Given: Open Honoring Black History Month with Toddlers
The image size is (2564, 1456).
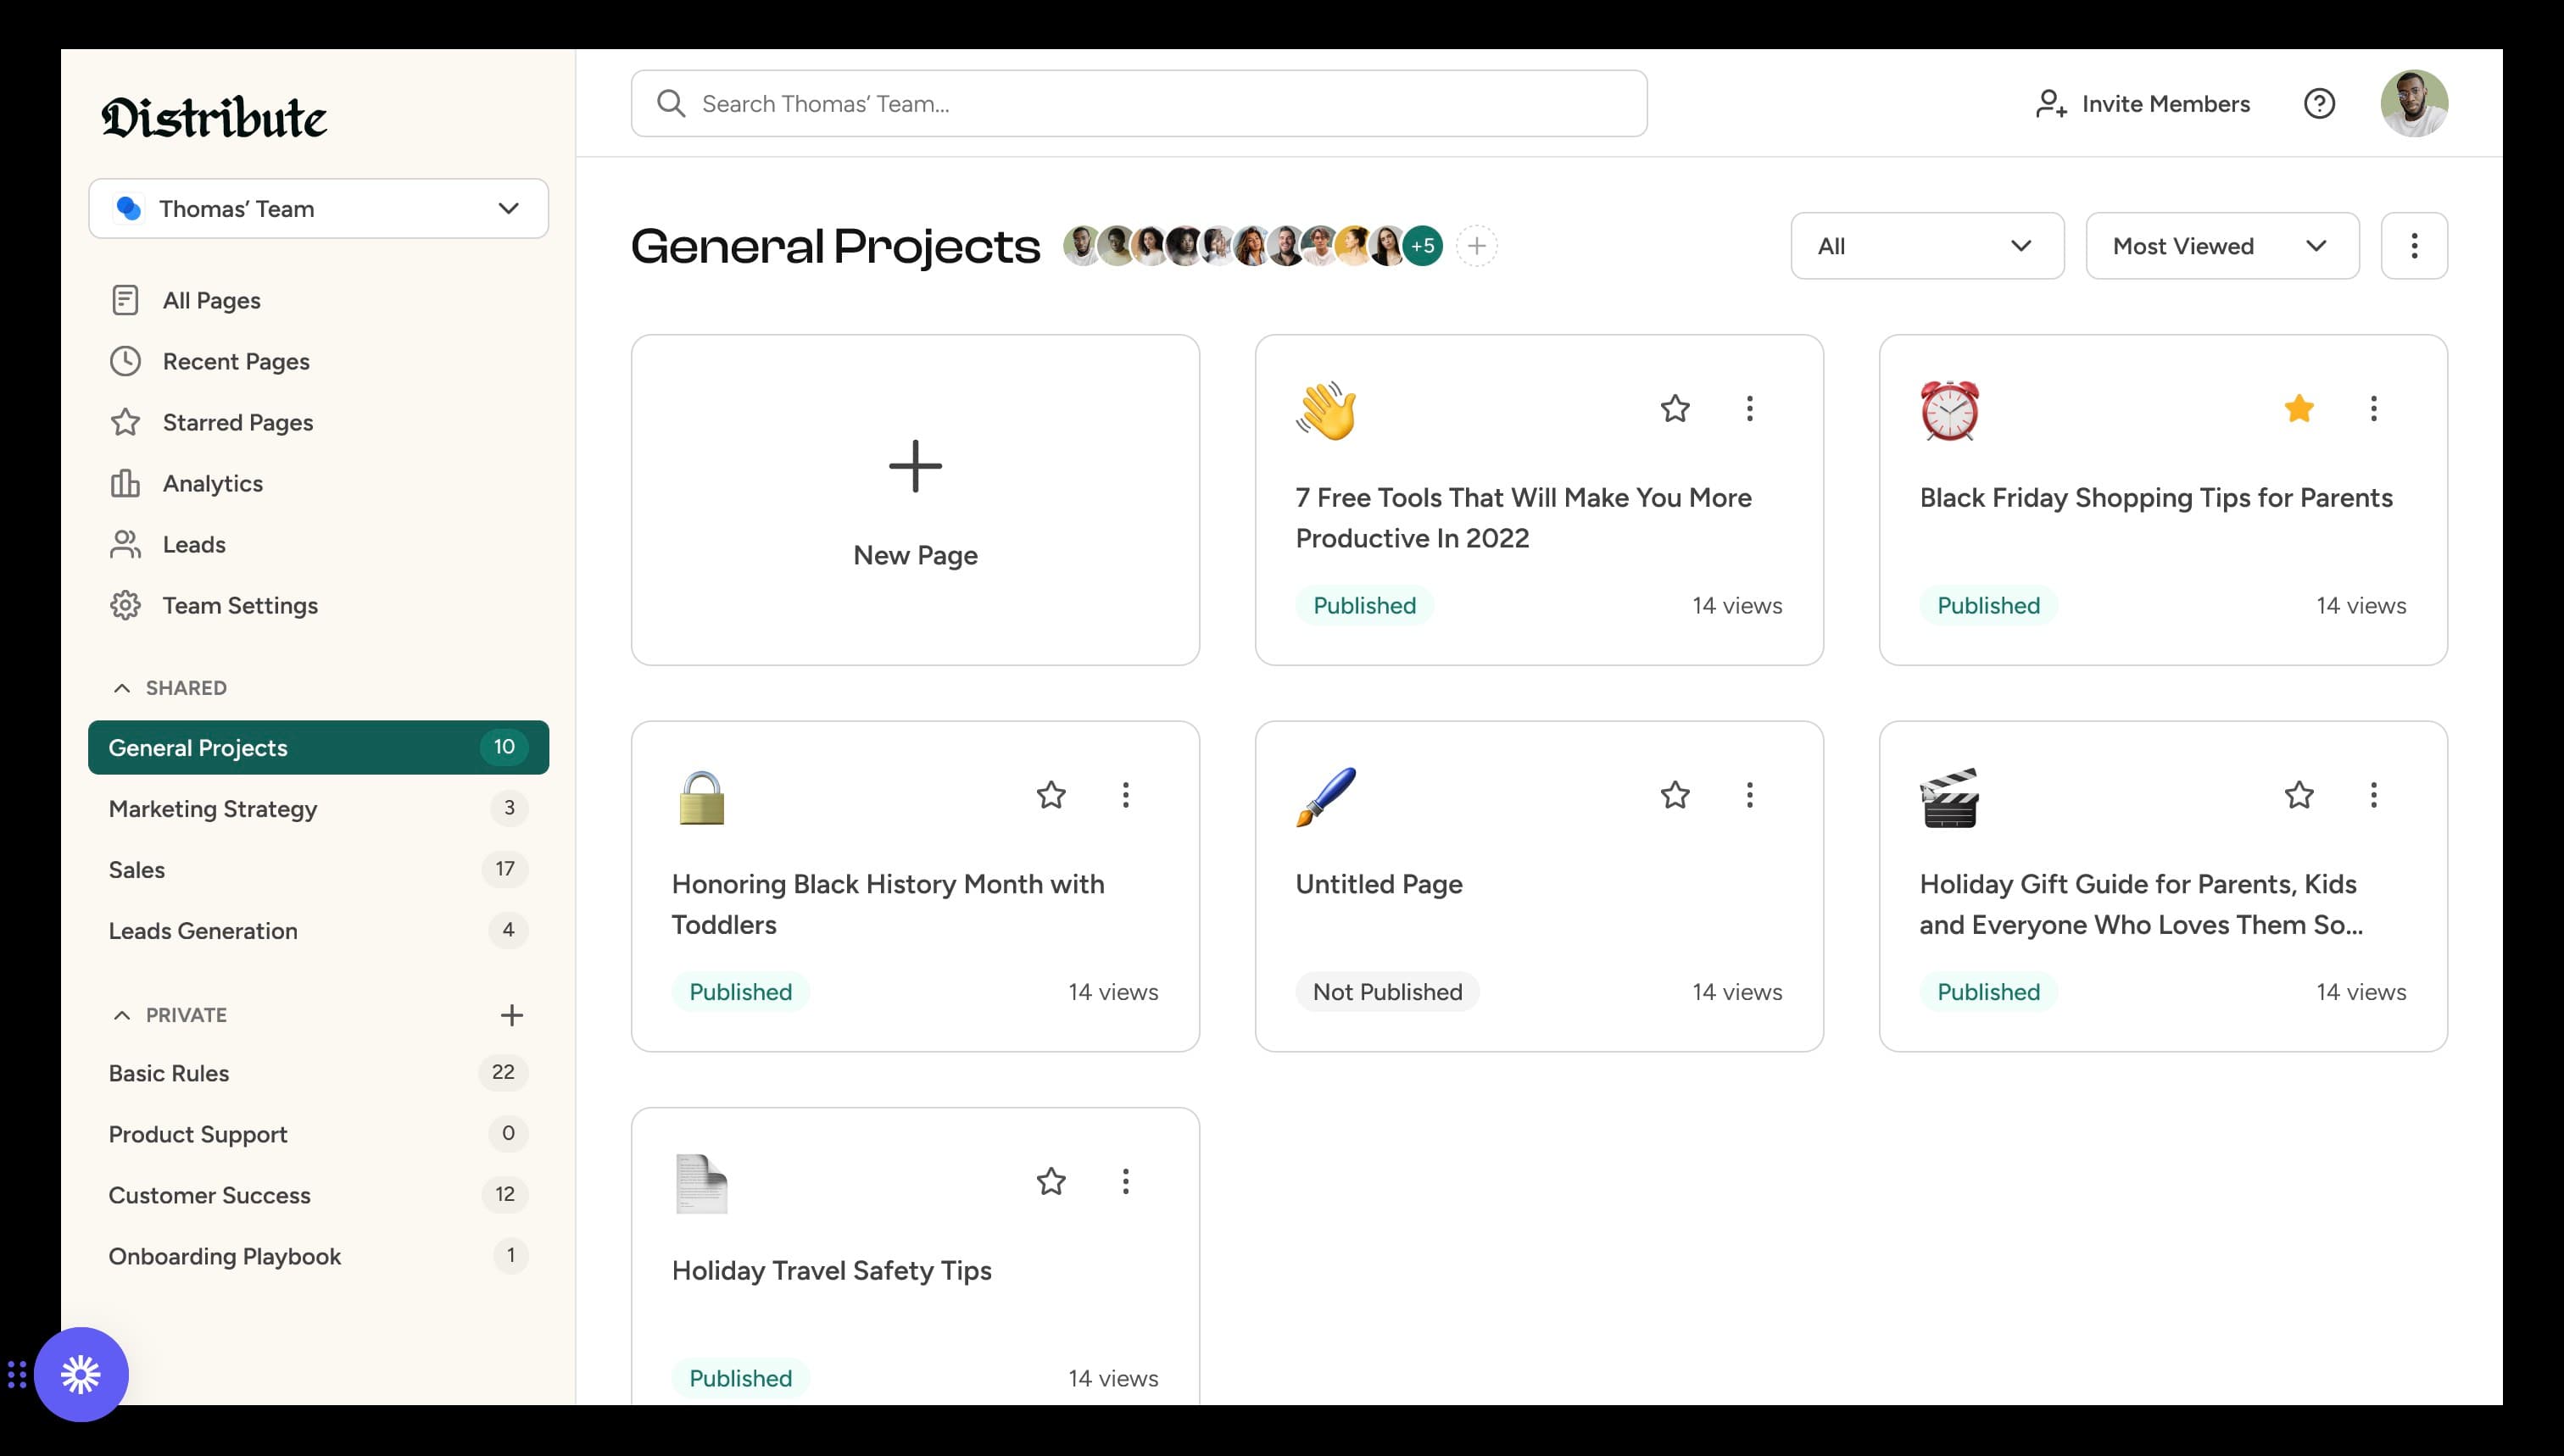Looking at the screenshot, I should (889, 904).
